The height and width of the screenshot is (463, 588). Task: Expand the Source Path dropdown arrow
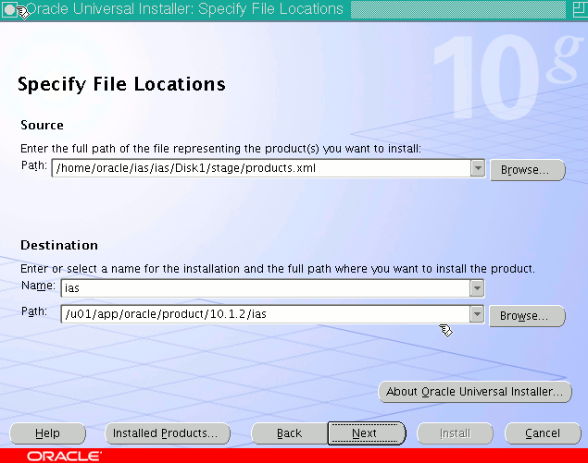click(478, 168)
